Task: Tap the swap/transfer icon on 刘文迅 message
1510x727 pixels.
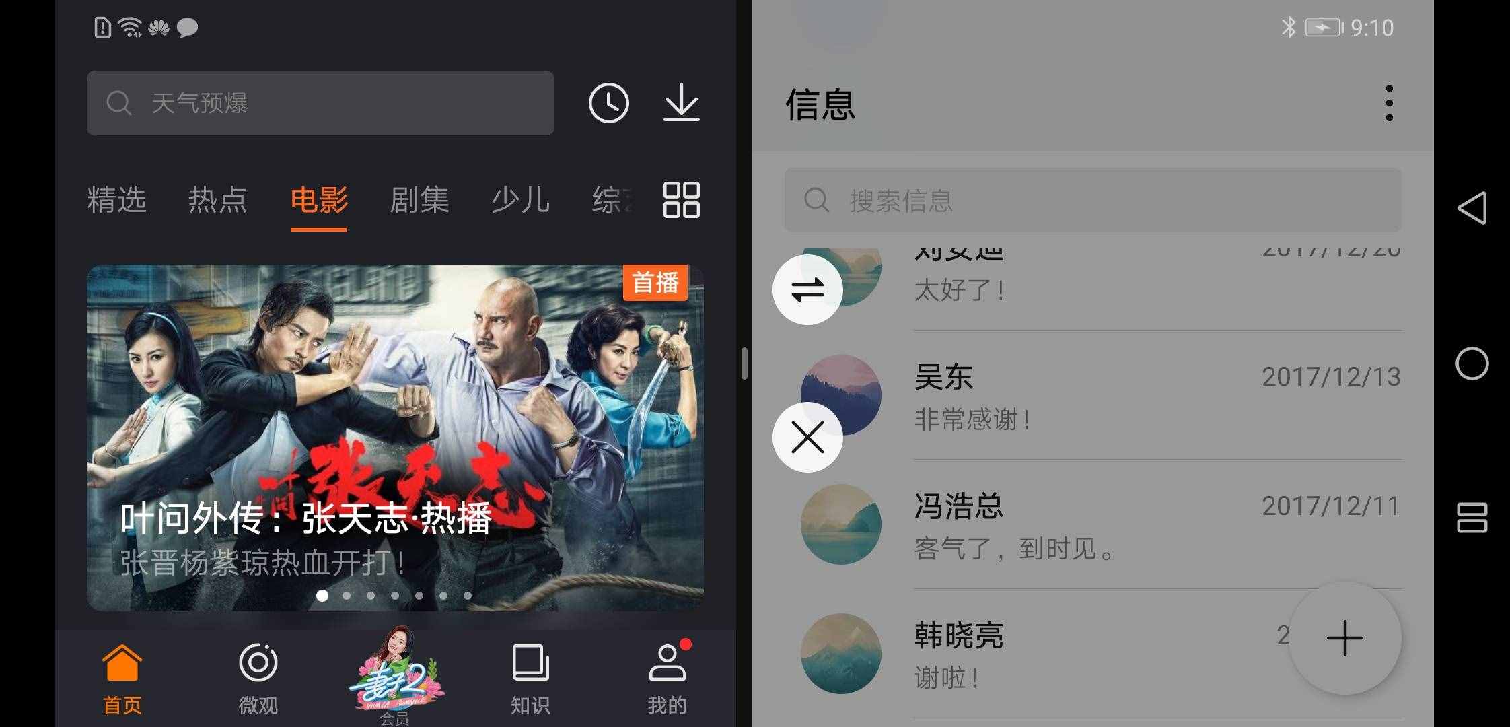Action: [808, 289]
